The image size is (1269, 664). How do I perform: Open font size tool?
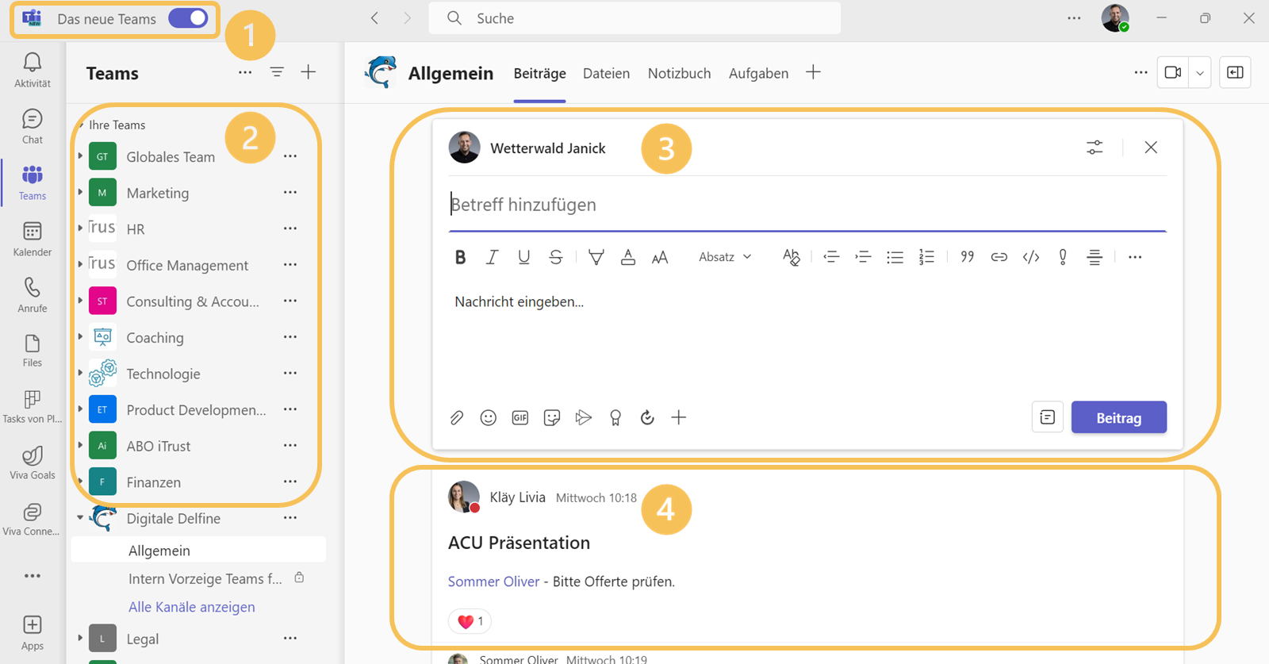tap(660, 257)
